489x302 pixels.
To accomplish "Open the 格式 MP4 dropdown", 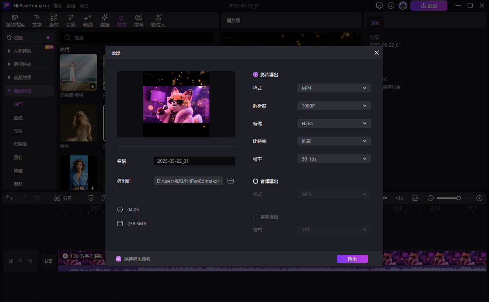I will click(334, 88).
